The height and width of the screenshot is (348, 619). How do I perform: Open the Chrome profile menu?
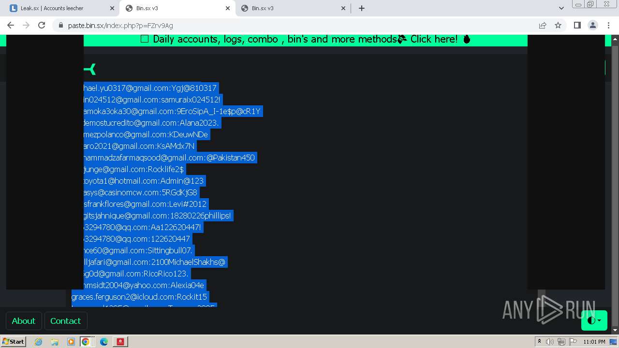592,25
